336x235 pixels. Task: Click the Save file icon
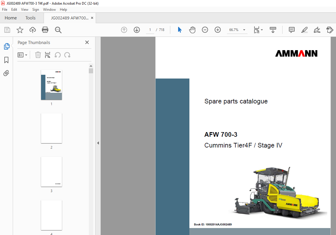pos(7,30)
